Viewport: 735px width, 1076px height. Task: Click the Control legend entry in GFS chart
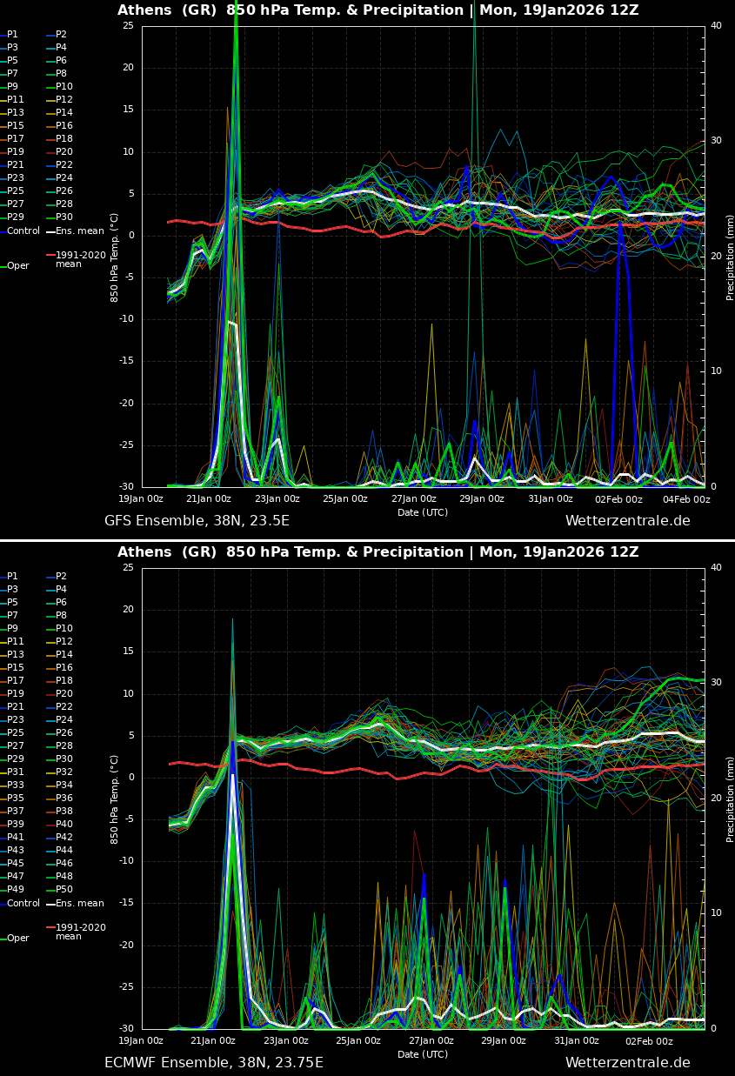(x=23, y=231)
